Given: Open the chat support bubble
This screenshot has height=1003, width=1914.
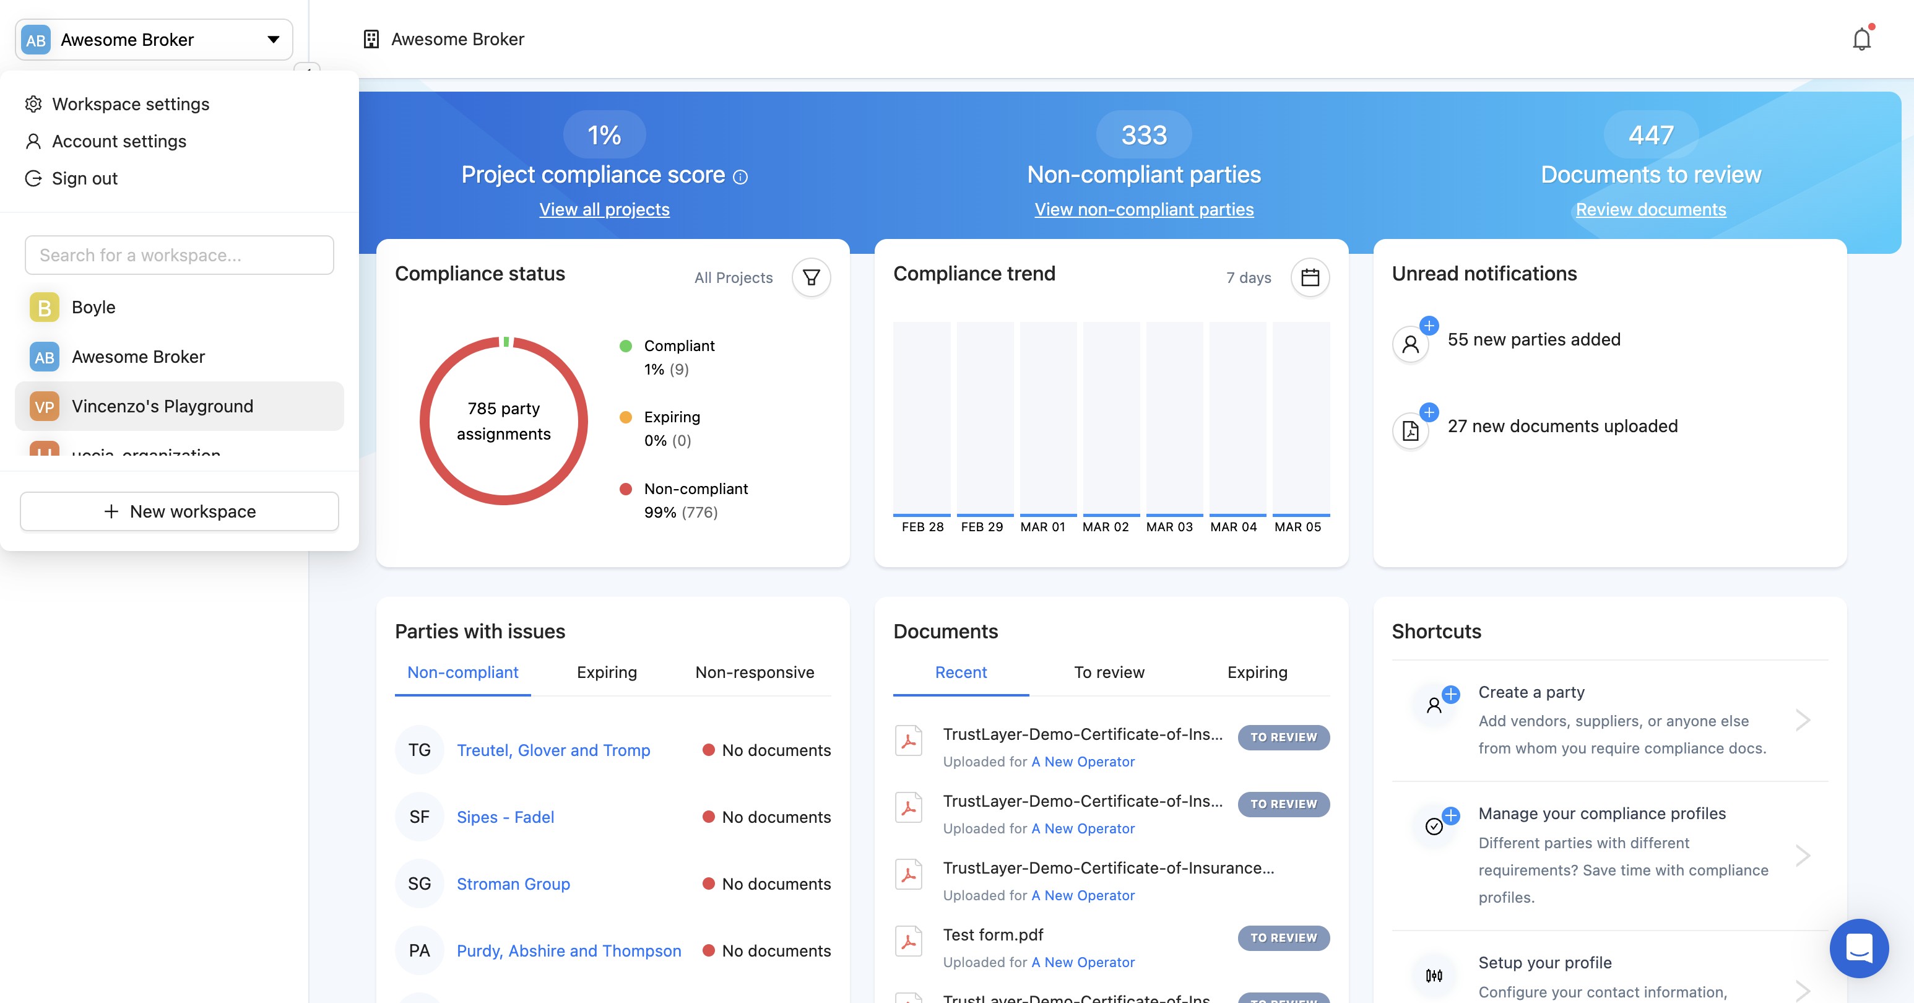Looking at the screenshot, I should pos(1858,948).
